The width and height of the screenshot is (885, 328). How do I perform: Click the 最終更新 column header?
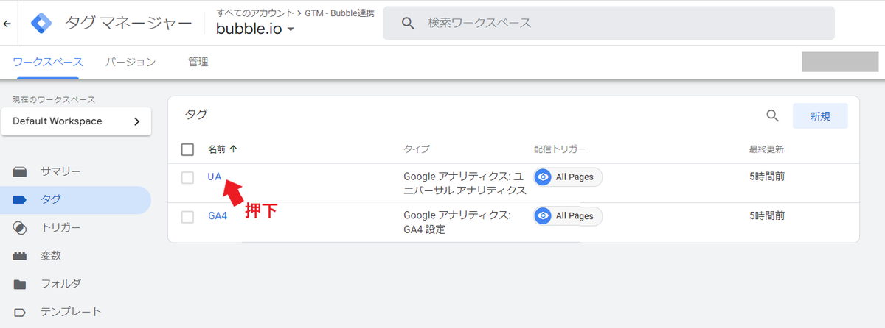coord(766,149)
